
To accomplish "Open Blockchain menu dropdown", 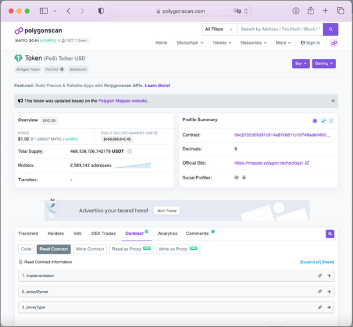I will 190,43.
